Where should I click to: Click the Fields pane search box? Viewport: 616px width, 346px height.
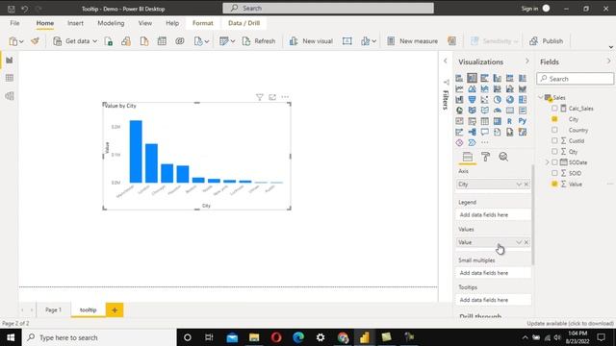576,79
